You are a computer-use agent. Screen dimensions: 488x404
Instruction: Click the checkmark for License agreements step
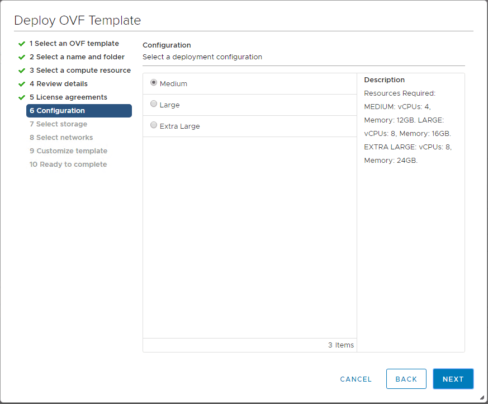pyautogui.click(x=21, y=97)
